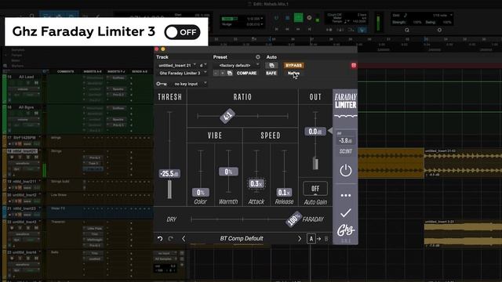This screenshot has height=282, width=502.
Task: Open preset settings circle icon
Action: click(x=258, y=57)
